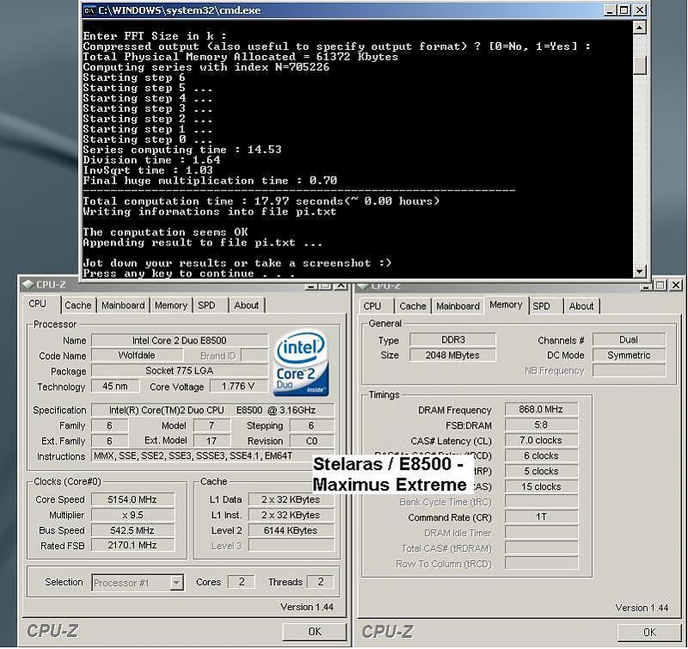Expand the Processor #1 selection dropdown
The image size is (688, 649).
pyautogui.click(x=176, y=583)
